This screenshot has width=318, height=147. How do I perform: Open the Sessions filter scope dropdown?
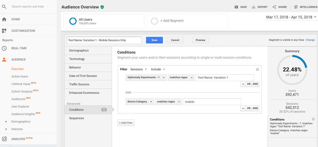tap(139, 69)
